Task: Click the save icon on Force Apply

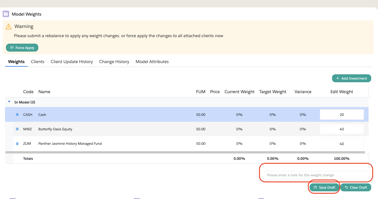Action: point(12,48)
